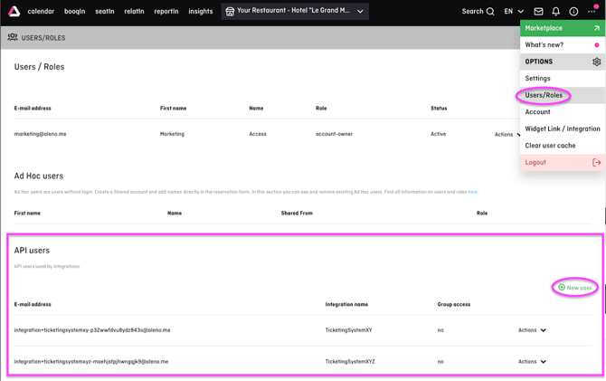Click the Marketplace external arrow icon

(597, 28)
